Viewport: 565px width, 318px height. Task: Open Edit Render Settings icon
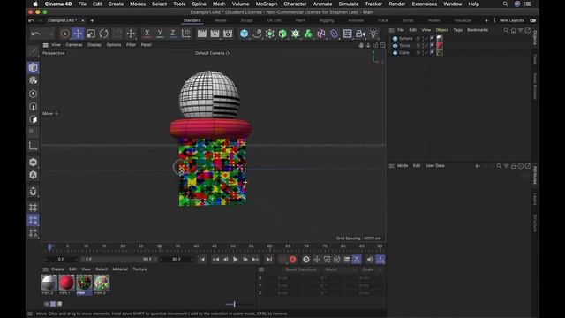228,34
